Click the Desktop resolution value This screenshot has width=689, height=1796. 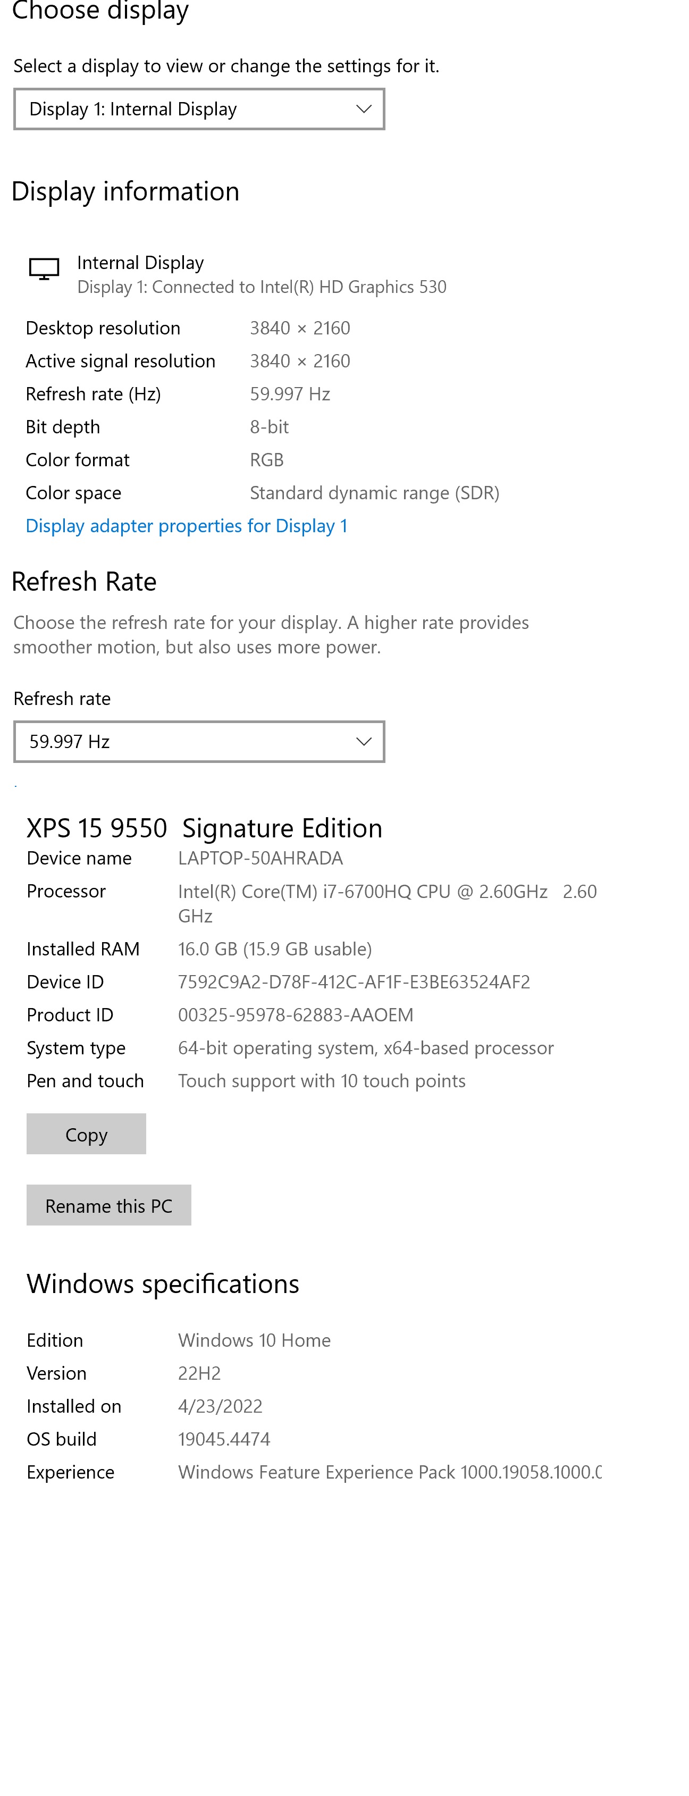point(300,329)
